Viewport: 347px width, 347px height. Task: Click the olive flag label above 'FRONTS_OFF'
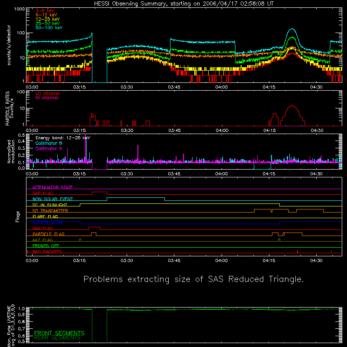click(43, 240)
